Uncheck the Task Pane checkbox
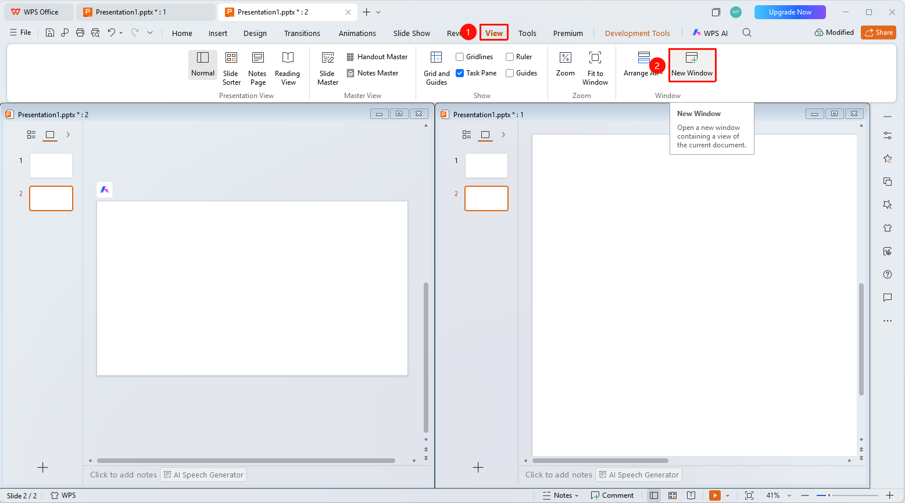The width and height of the screenshot is (905, 503). (x=460, y=73)
